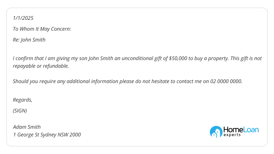This screenshot has height=154, width=274.
Task: Click the Regards, closing line
Action: pos(22,100)
